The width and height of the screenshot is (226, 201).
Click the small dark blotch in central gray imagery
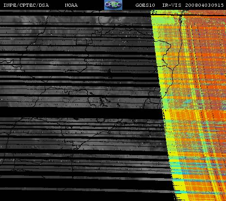pos(110,74)
